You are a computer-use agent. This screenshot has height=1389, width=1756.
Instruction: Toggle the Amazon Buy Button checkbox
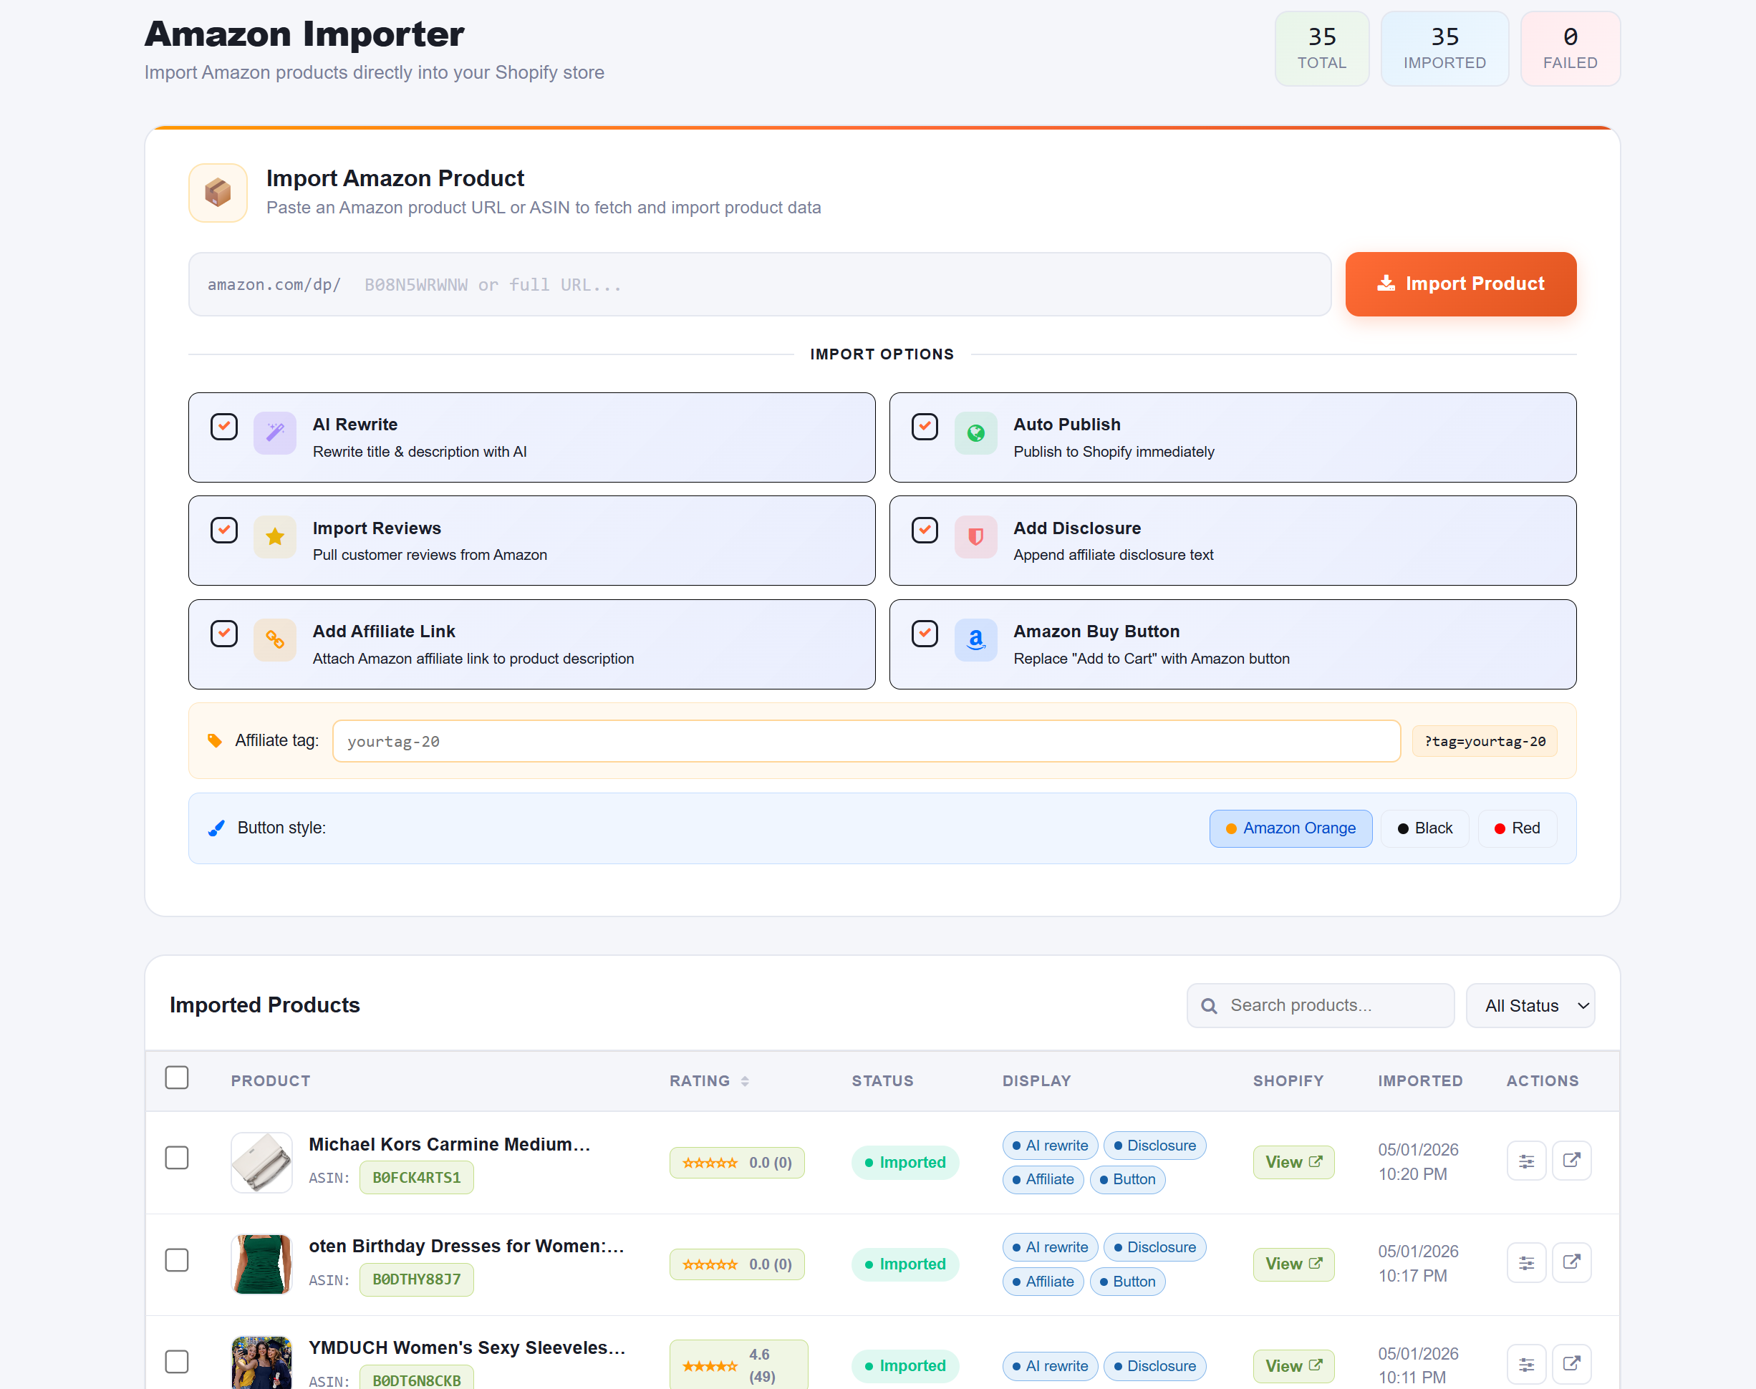pos(925,634)
